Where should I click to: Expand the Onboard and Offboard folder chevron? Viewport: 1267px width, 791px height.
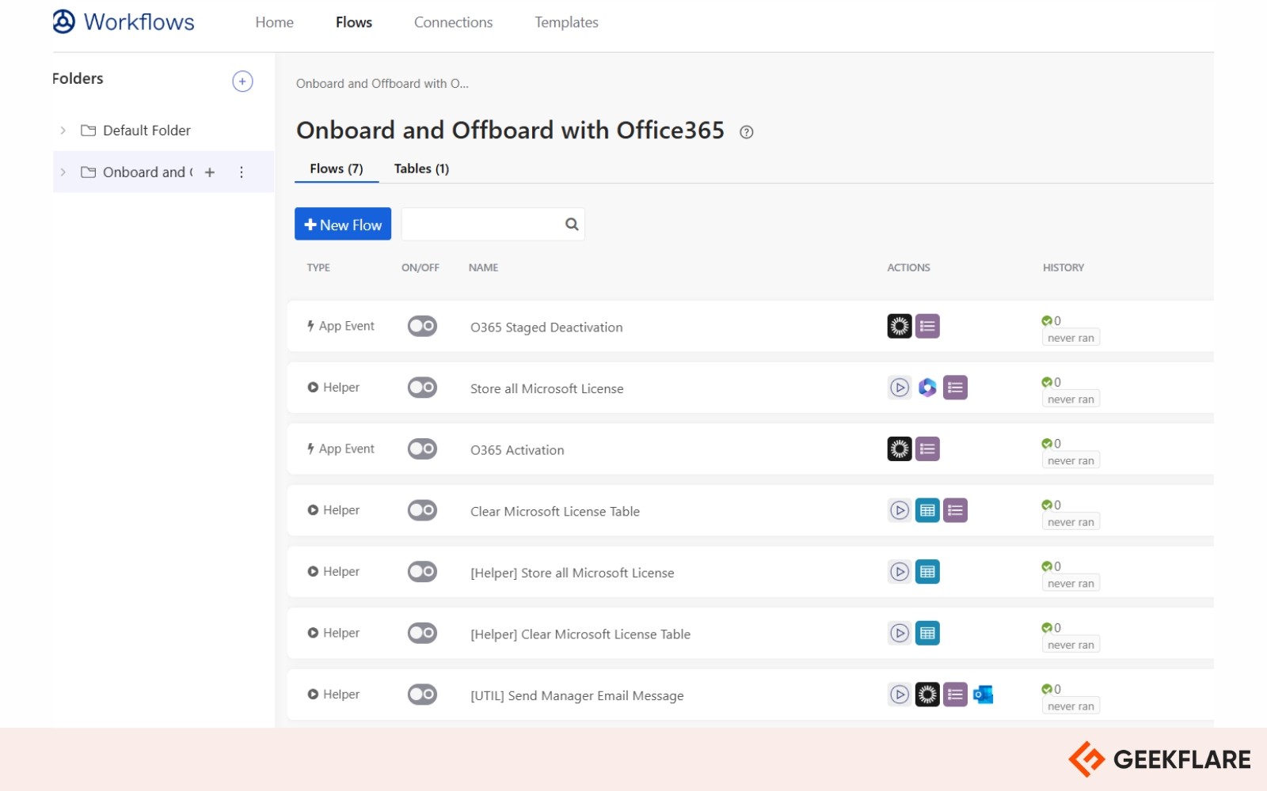coord(63,172)
